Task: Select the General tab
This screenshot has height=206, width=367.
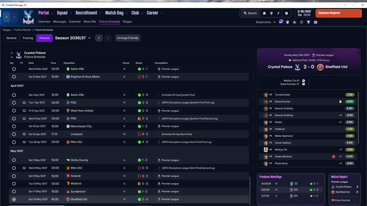Action: 11,38
